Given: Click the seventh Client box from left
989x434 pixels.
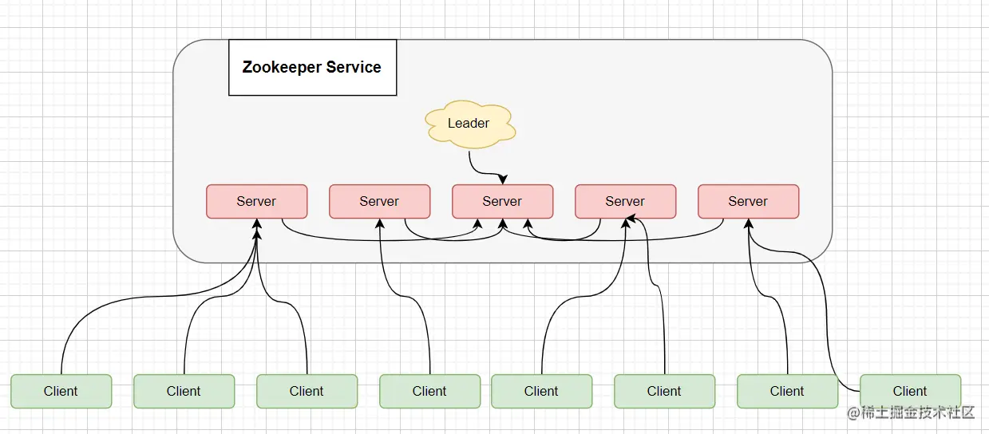Looking at the screenshot, I should [788, 392].
